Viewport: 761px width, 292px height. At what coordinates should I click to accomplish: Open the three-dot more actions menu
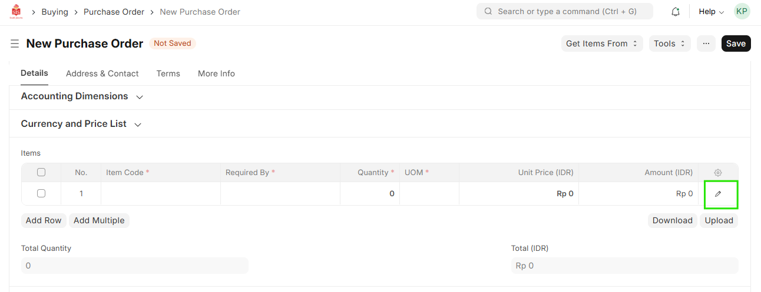(x=706, y=43)
